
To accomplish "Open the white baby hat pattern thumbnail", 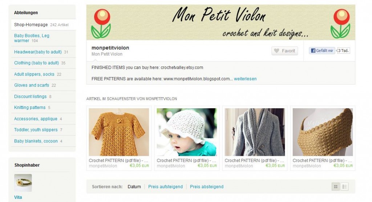I will pyautogui.click(x=187, y=132).
